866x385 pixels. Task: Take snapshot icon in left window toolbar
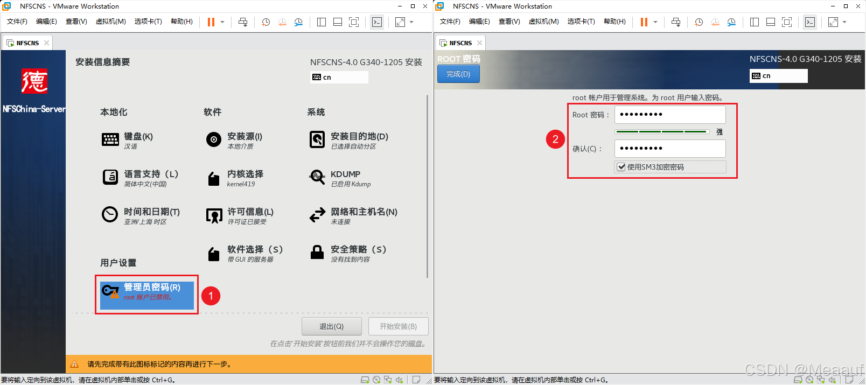pos(266,22)
